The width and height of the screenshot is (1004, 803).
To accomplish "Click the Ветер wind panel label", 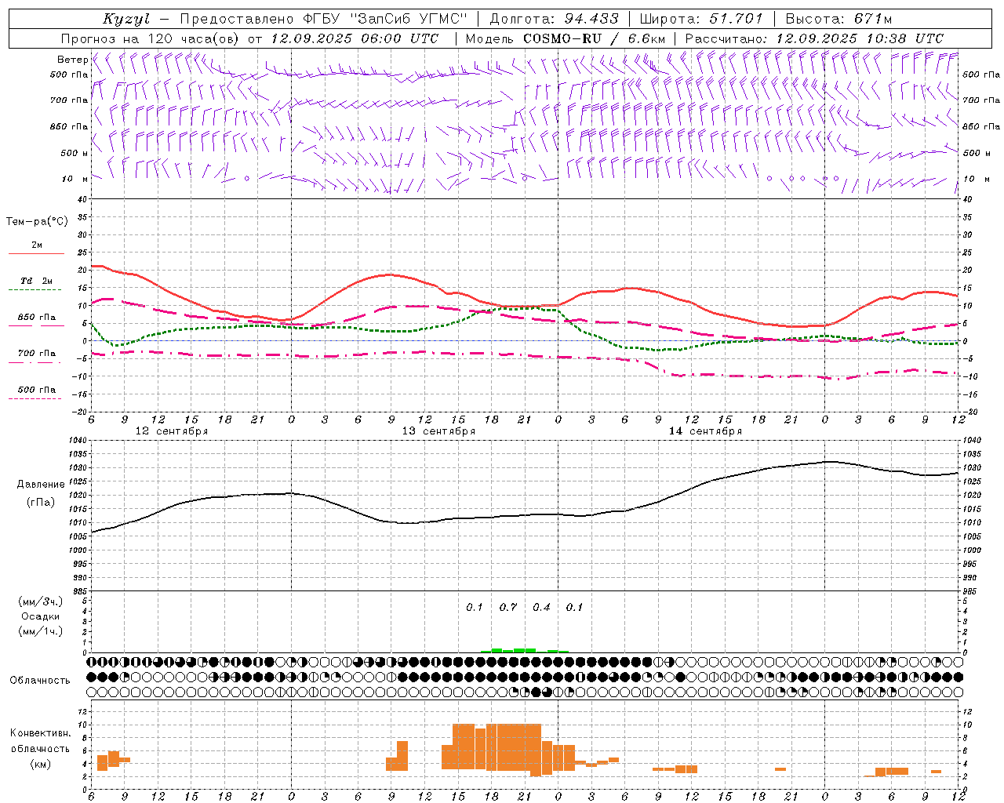I will click(71, 60).
